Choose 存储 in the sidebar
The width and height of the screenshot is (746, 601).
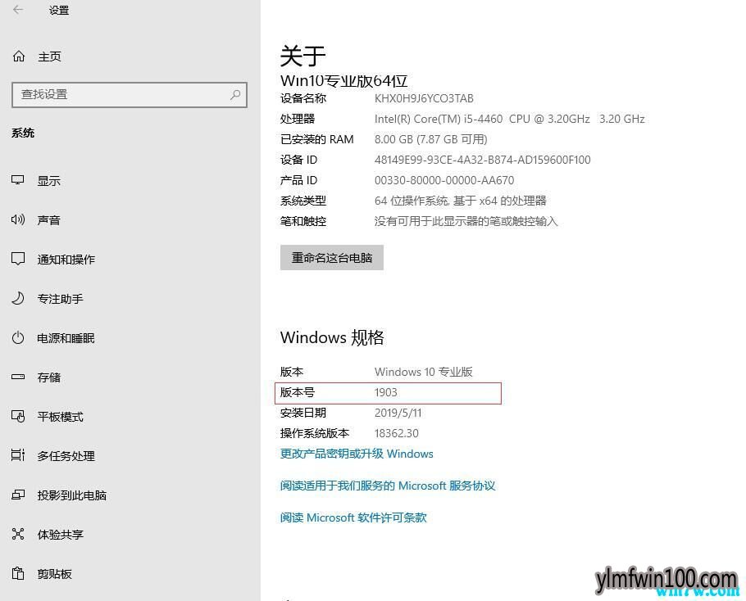pyautogui.click(x=49, y=377)
